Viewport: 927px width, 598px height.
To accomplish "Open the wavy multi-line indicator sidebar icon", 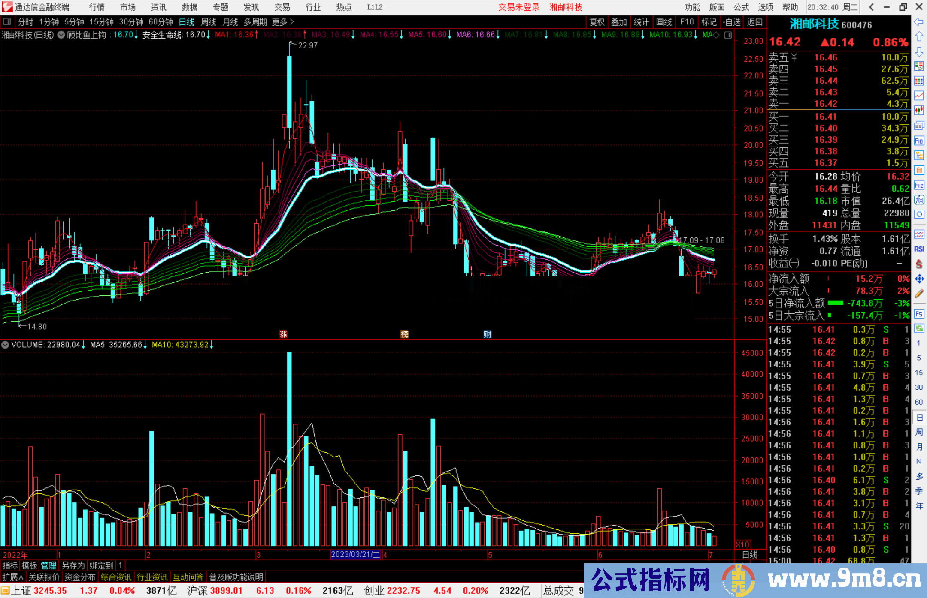I will tap(919, 234).
